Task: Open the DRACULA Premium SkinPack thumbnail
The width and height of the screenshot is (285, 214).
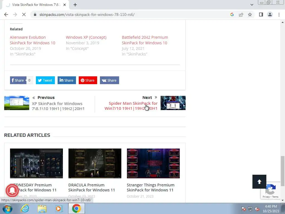Action: [95, 163]
